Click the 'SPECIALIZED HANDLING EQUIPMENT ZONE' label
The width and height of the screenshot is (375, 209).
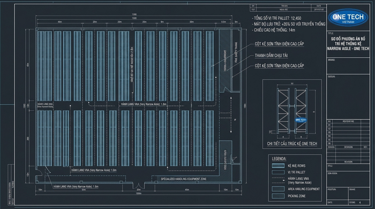(183, 179)
